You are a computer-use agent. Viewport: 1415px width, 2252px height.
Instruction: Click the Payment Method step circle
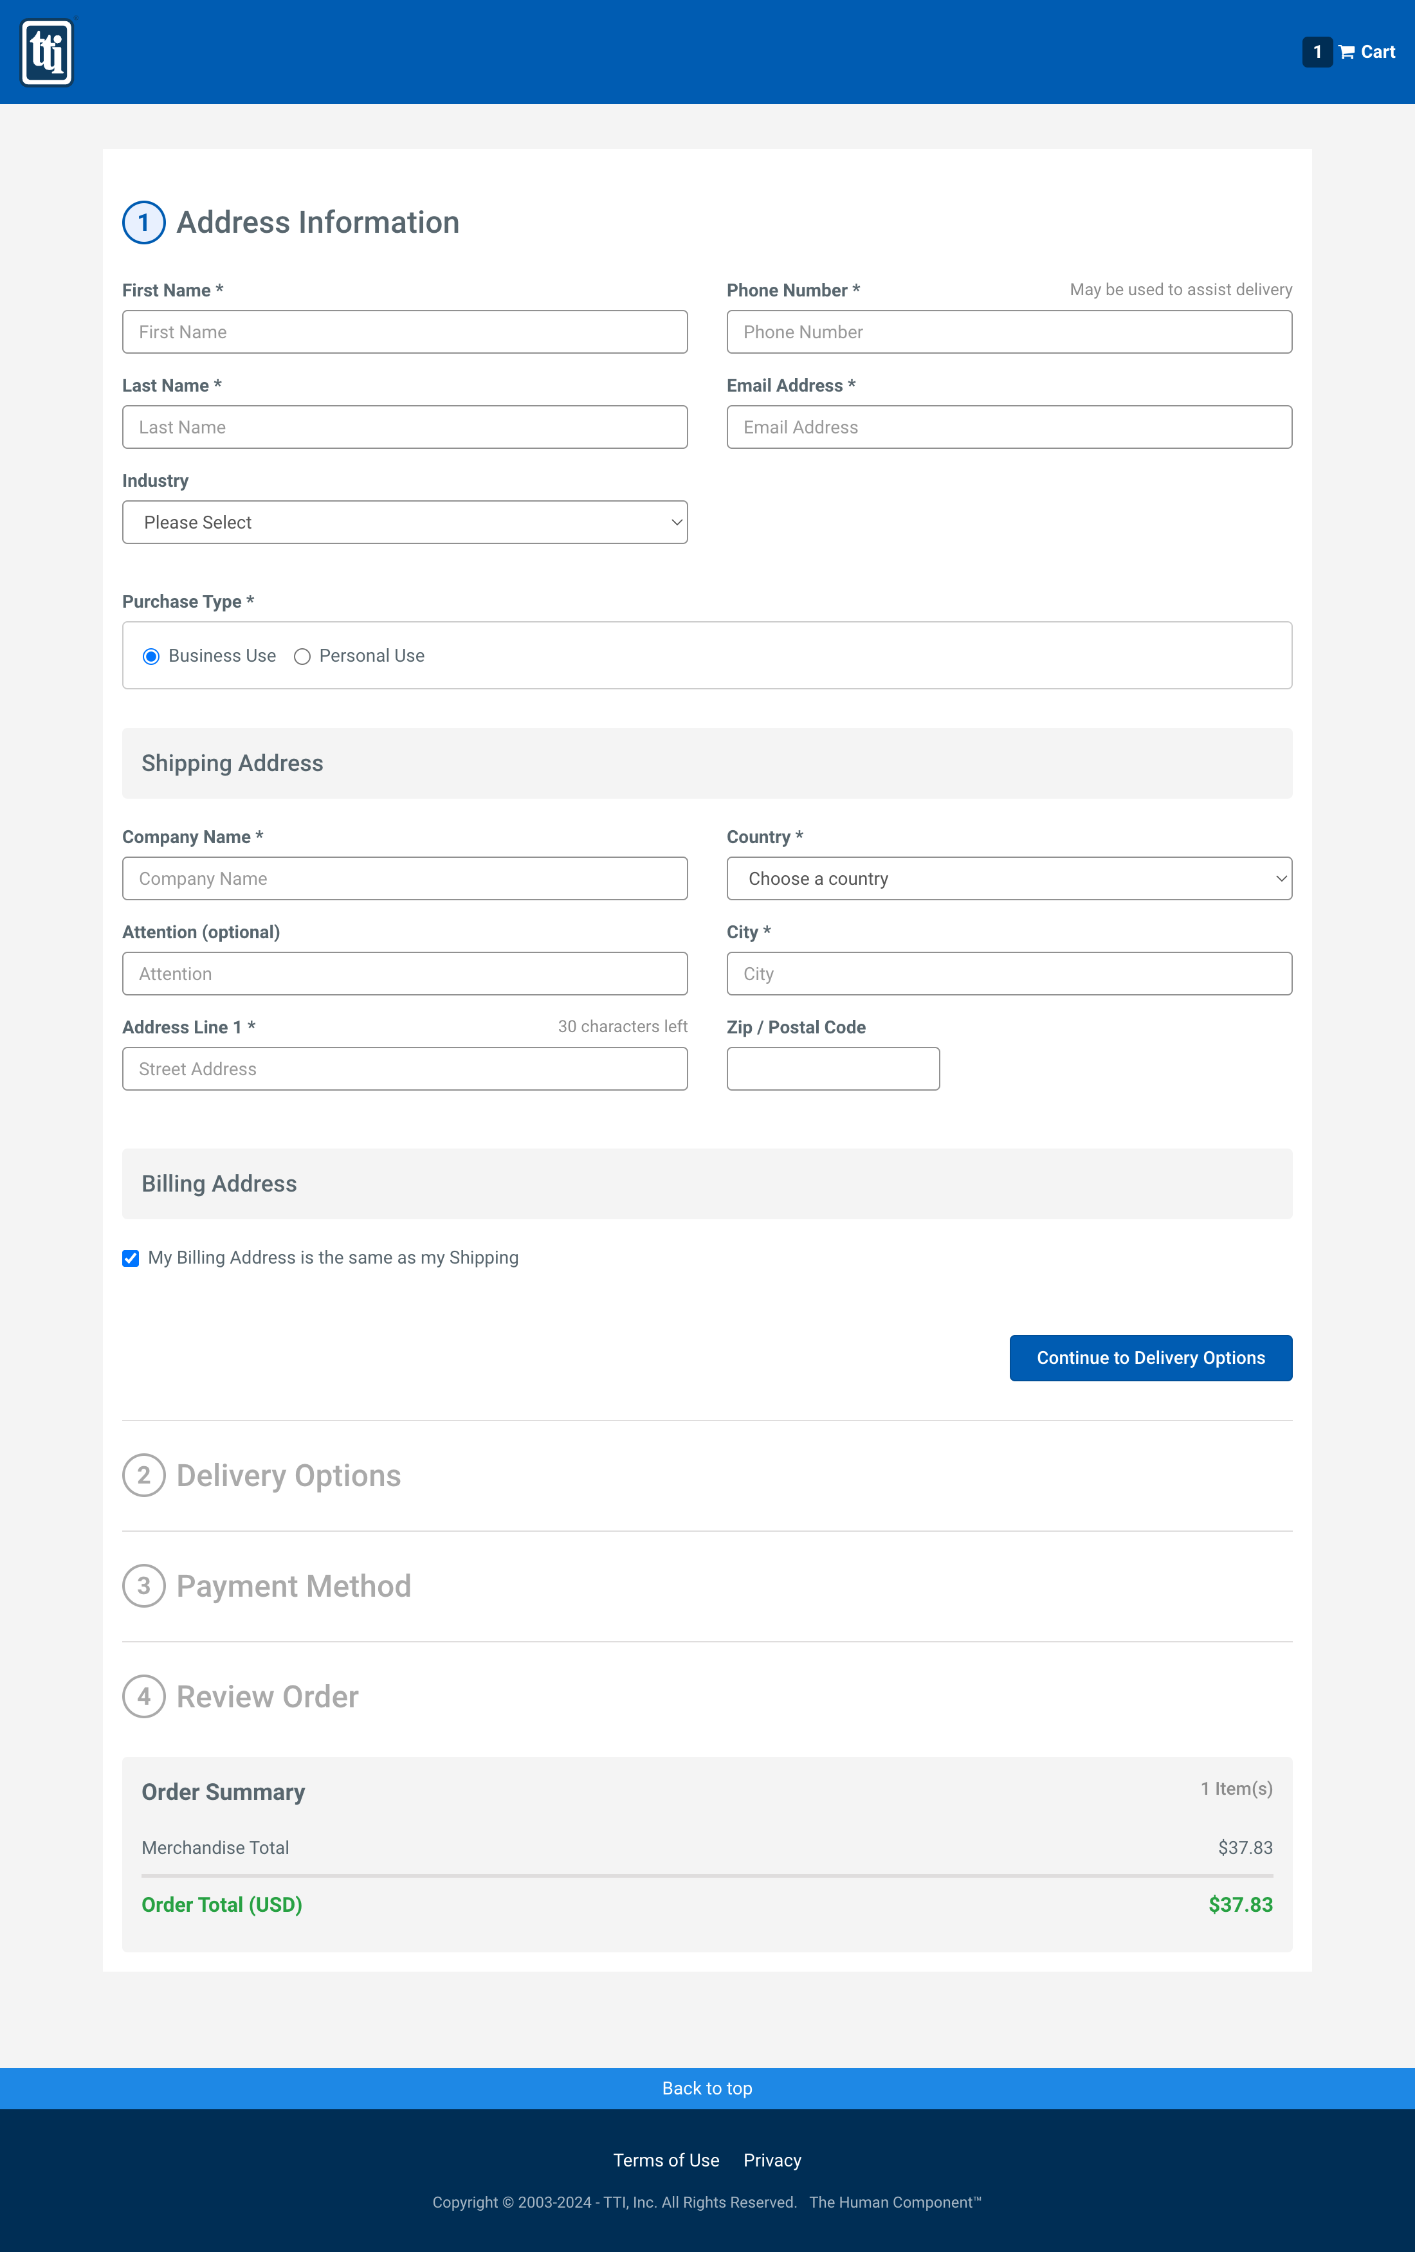pos(143,1585)
